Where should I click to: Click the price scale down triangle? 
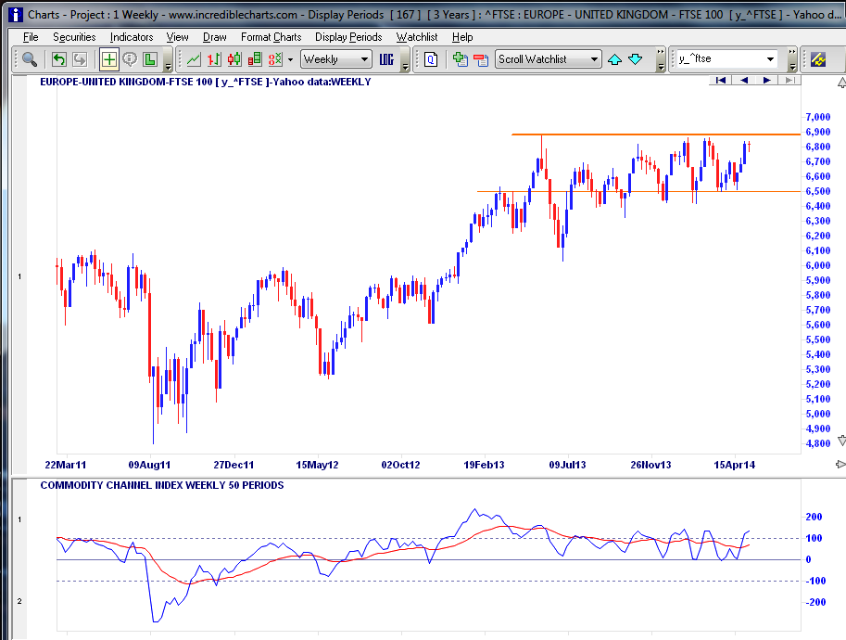tap(841, 441)
